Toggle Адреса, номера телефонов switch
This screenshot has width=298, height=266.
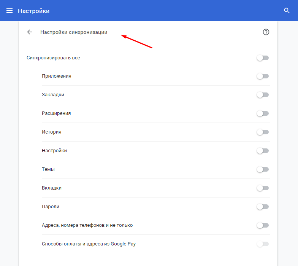263,225
